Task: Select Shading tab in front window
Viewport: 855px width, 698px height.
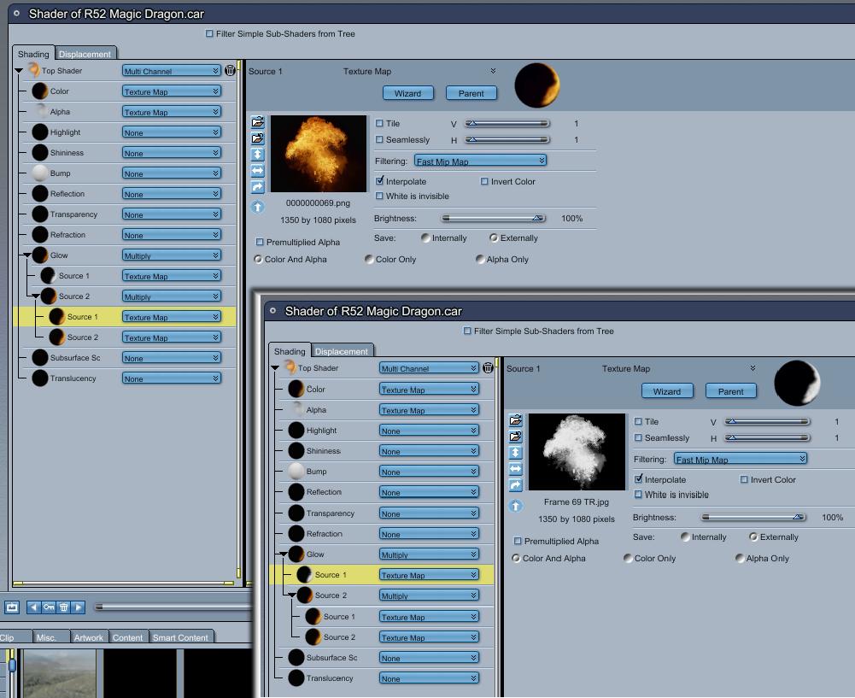Action: point(290,351)
